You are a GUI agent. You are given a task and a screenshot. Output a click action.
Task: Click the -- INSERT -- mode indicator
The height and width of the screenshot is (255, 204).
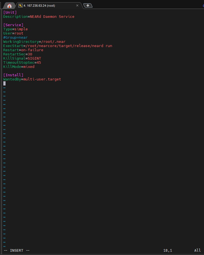point(17,251)
